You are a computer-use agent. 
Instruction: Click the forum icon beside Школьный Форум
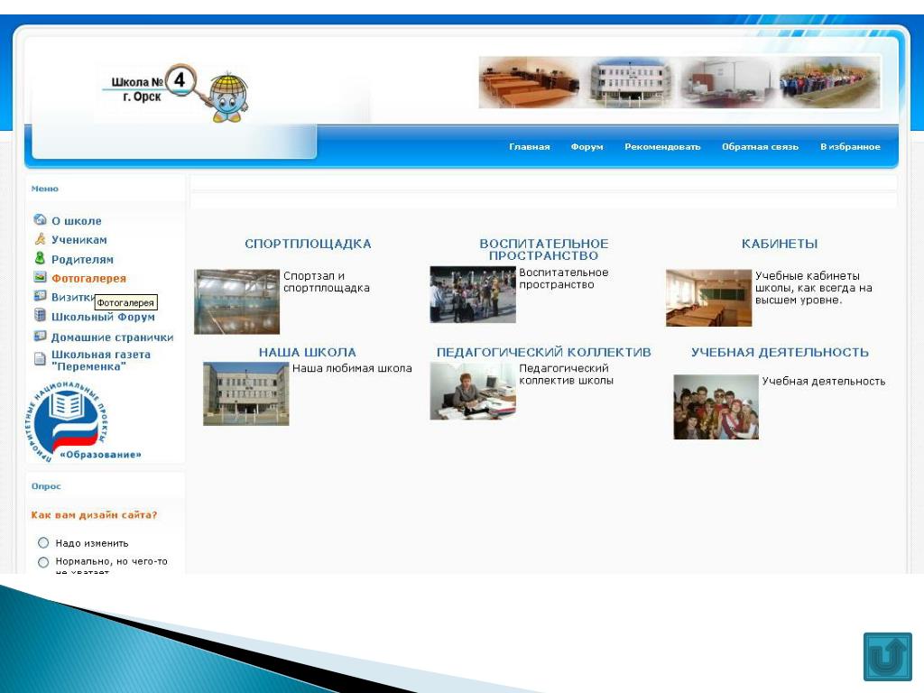(x=40, y=315)
